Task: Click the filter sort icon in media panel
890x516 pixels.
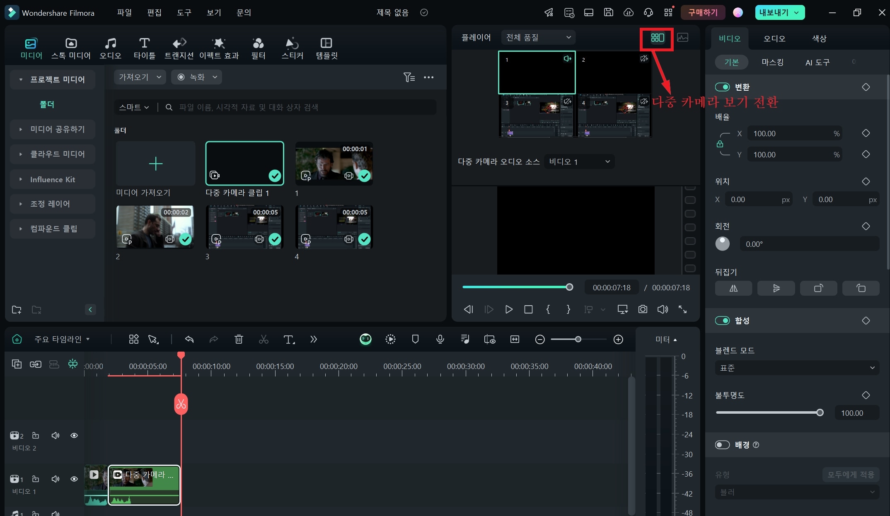Action: click(x=409, y=77)
